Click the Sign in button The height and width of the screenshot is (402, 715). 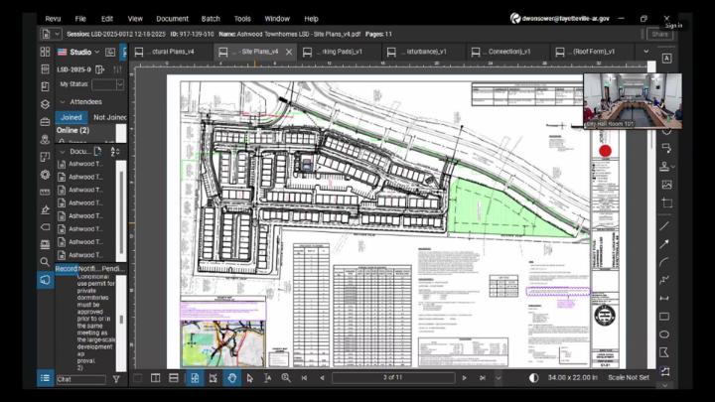(x=673, y=26)
